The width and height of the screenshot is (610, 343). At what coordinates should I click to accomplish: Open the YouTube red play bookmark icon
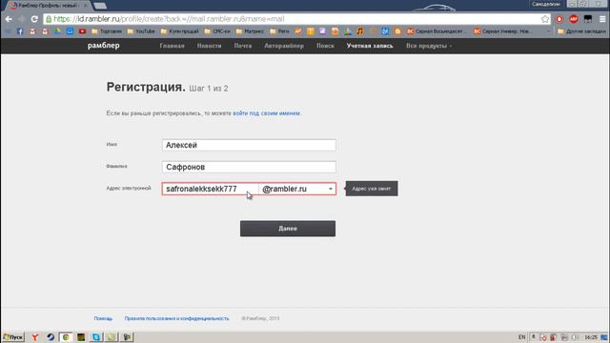pos(82,31)
